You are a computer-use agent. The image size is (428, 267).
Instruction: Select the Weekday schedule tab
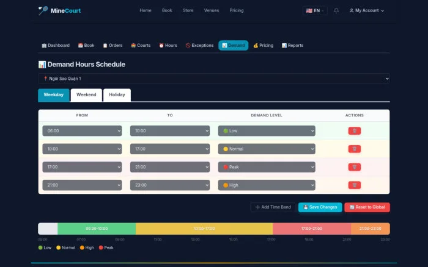click(54, 95)
